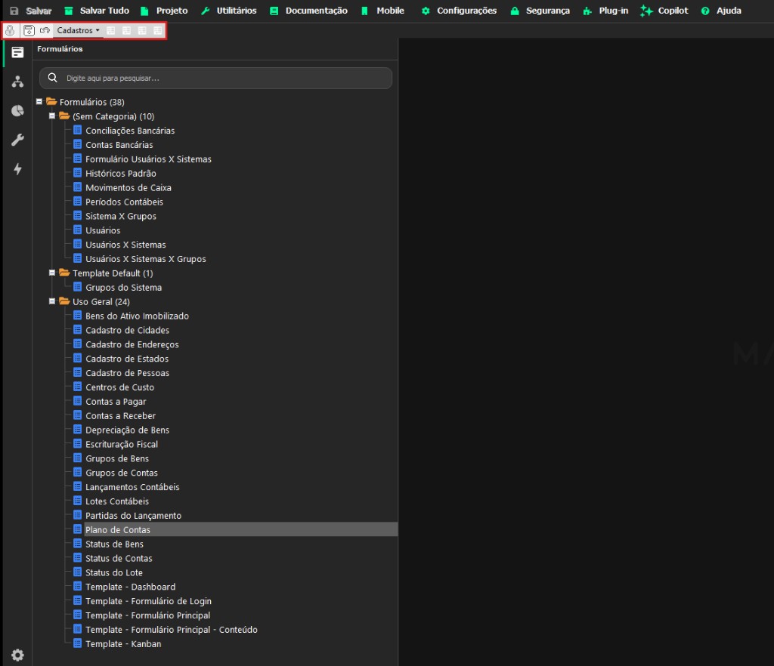
Task: Select Template - Formulário Principal - Conteúdo
Action: pyautogui.click(x=172, y=630)
